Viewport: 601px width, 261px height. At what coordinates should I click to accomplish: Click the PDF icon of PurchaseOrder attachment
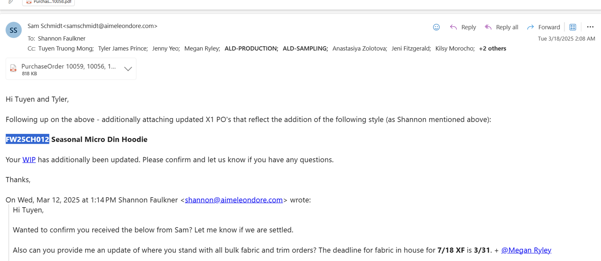coord(13,68)
